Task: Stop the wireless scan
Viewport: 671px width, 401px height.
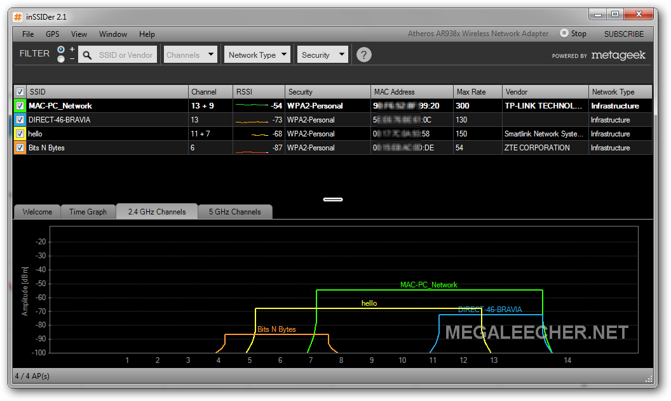Action: click(573, 34)
